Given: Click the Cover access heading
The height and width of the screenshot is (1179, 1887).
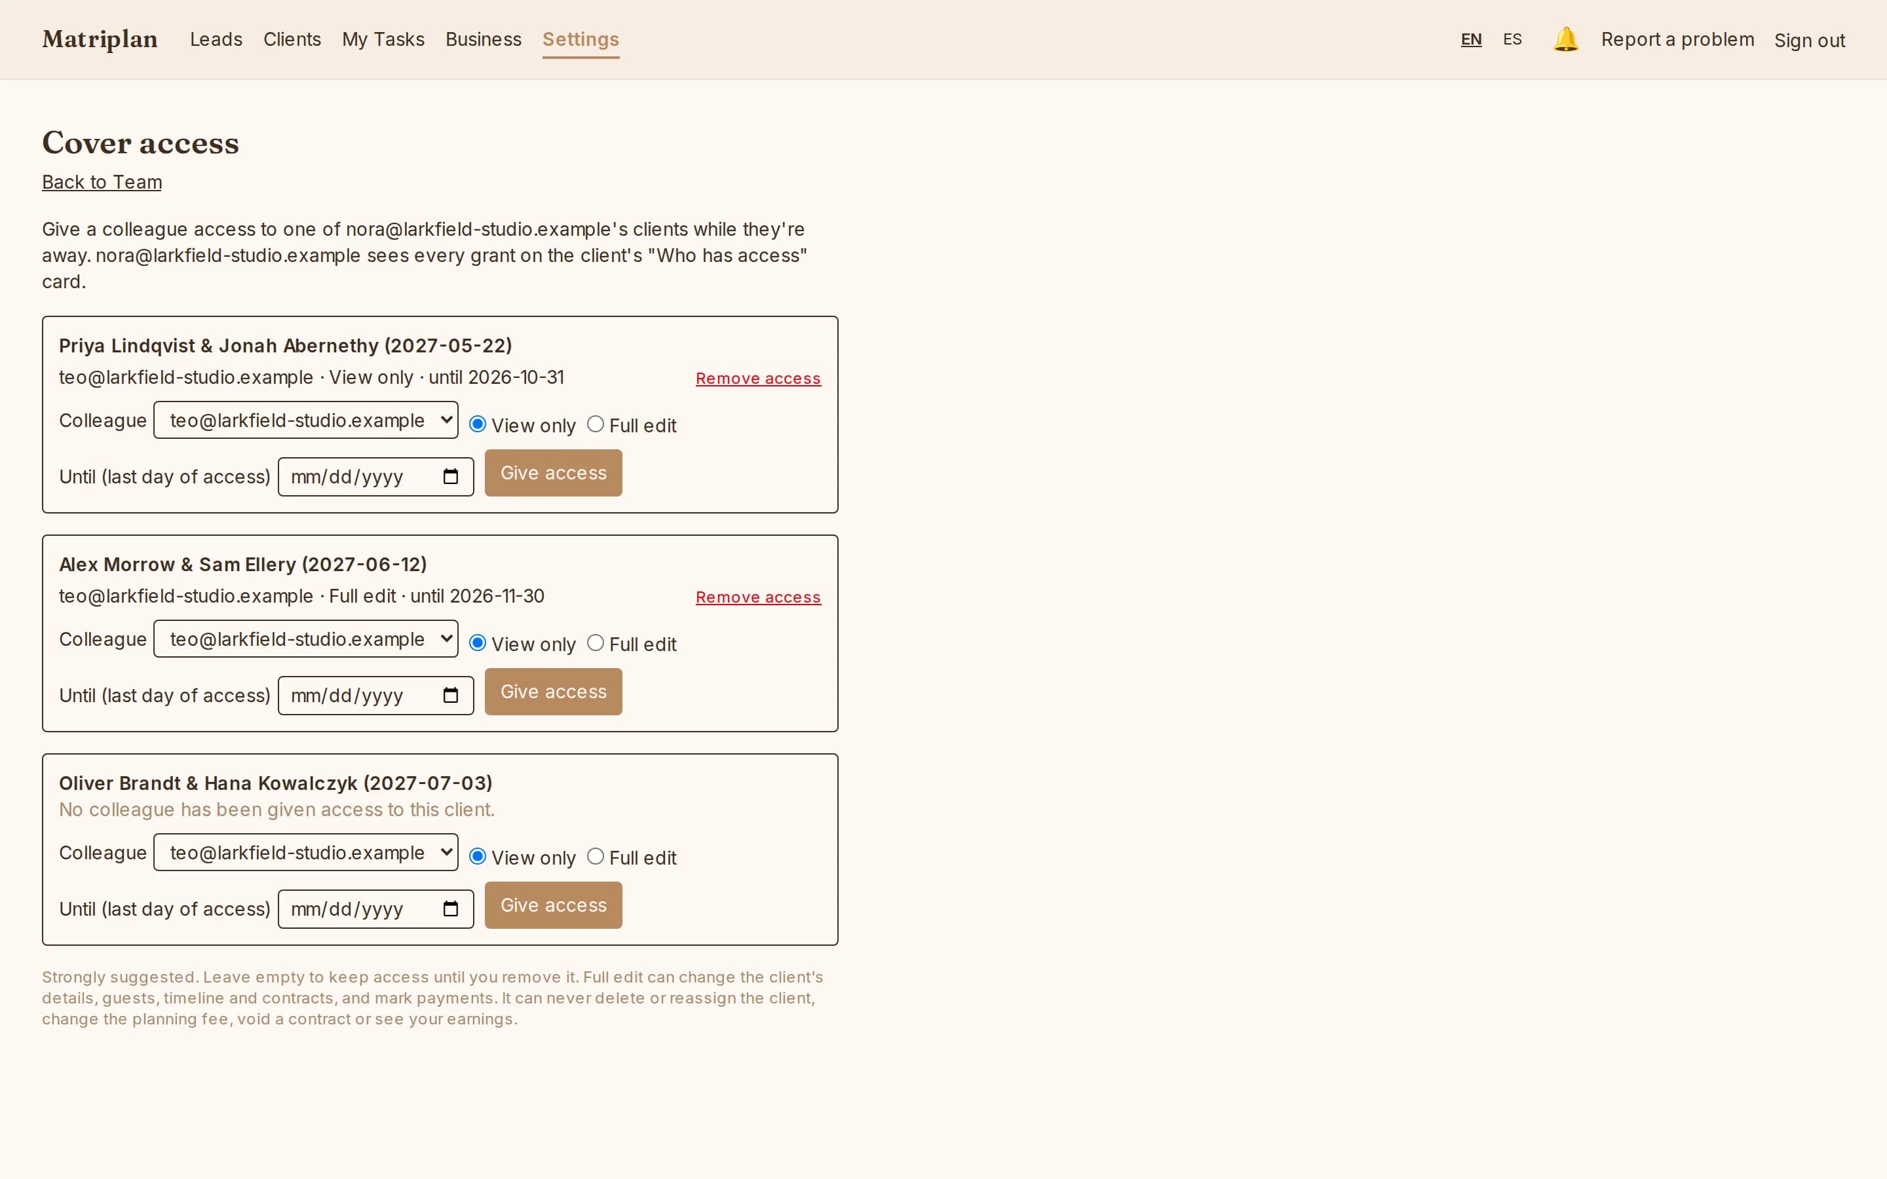Looking at the screenshot, I should coord(140,143).
